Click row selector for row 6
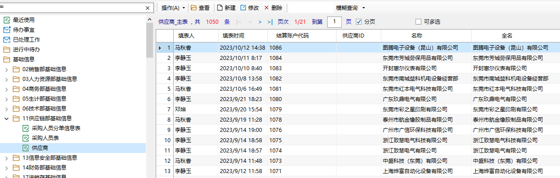The image size is (560, 178). (164, 99)
